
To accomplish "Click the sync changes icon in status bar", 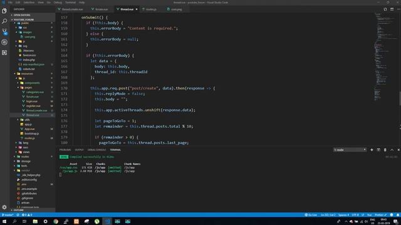I will coord(18,215).
